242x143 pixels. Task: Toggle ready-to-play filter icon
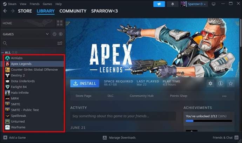point(61,34)
